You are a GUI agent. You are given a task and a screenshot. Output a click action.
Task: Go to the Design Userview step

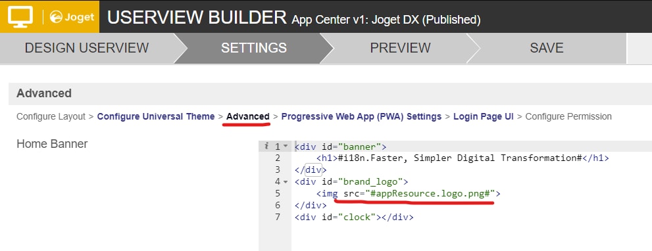[86, 48]
